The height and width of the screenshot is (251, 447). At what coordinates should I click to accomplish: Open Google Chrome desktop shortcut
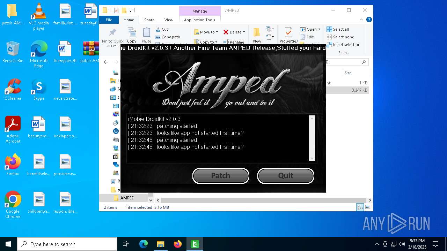pos(13,205)
